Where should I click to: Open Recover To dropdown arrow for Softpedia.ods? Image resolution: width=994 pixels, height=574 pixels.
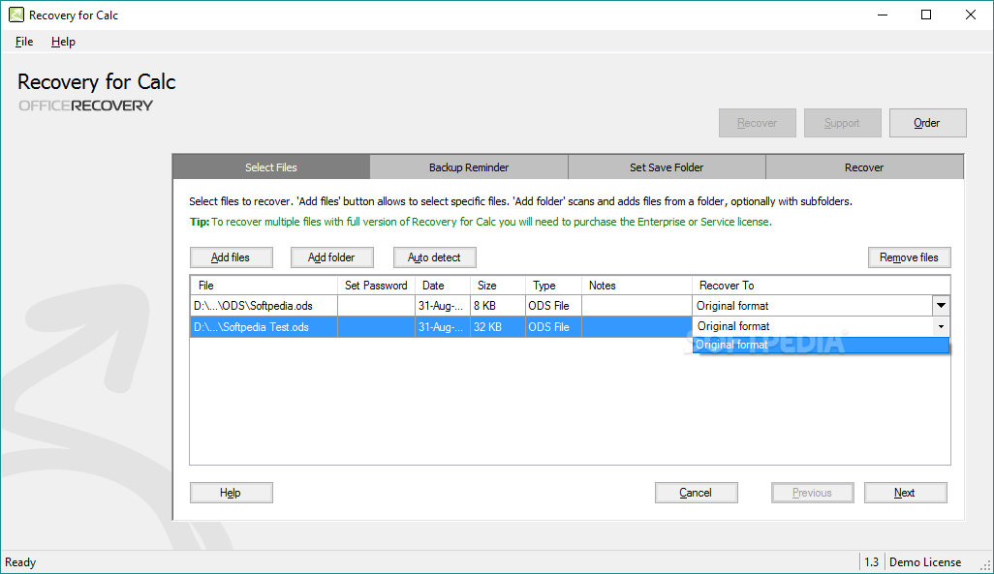coord(941,305)
